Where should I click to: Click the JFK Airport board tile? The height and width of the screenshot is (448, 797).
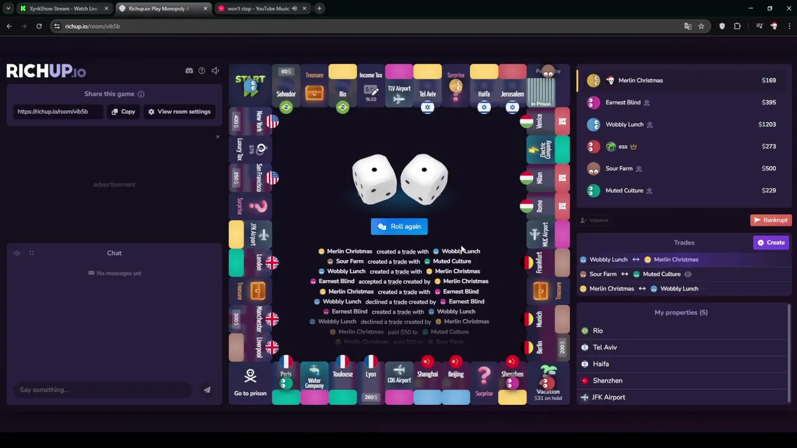coord(250,234)
